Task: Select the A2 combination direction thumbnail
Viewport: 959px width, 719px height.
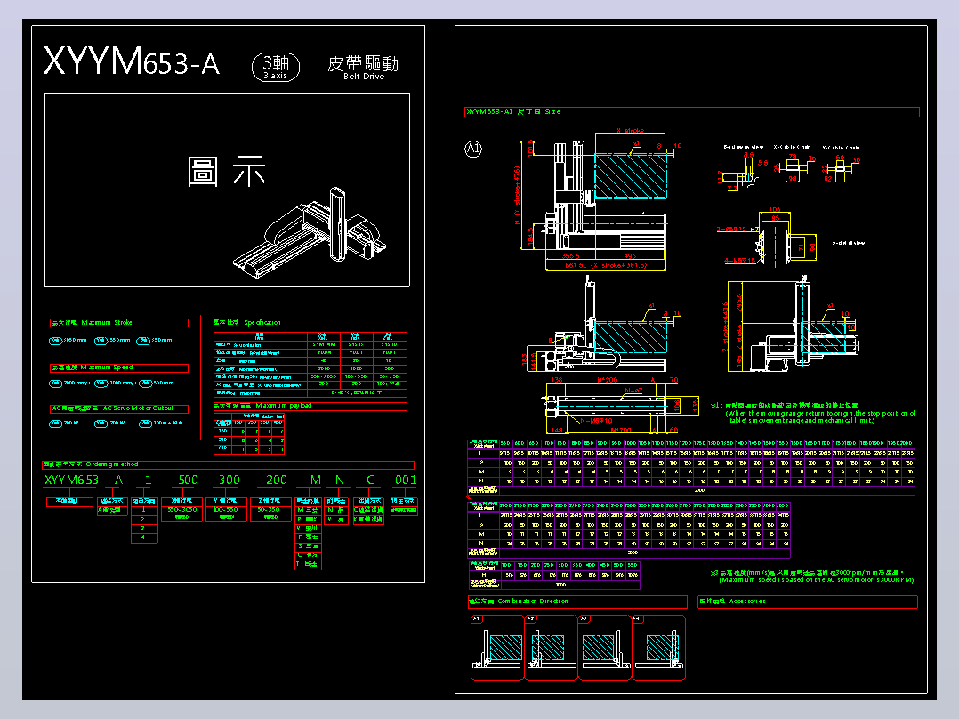Action: click(x=551, y=648)
